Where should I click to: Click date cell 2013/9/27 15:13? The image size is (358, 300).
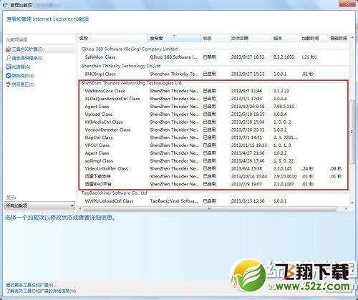click(248, 74)
